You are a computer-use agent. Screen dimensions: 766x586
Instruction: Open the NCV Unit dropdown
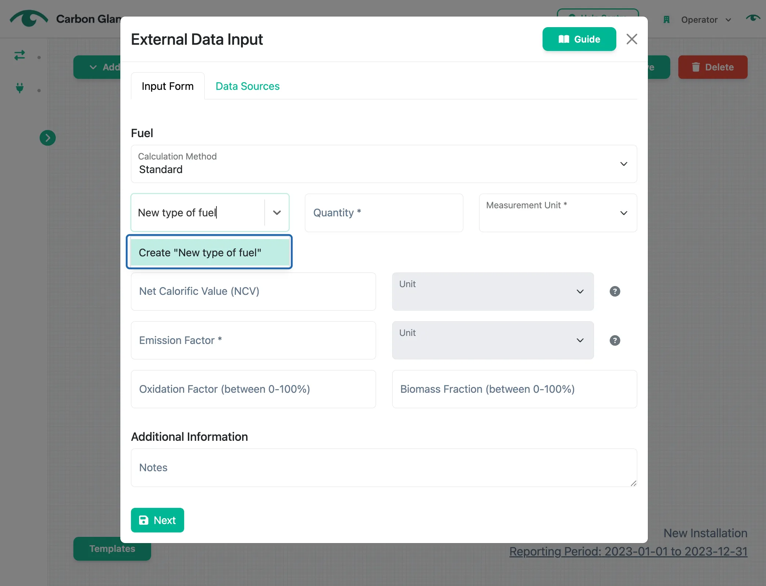493,292
